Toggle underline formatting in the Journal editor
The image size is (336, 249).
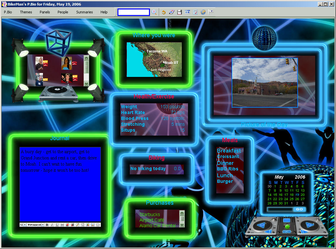pos(57,225)
